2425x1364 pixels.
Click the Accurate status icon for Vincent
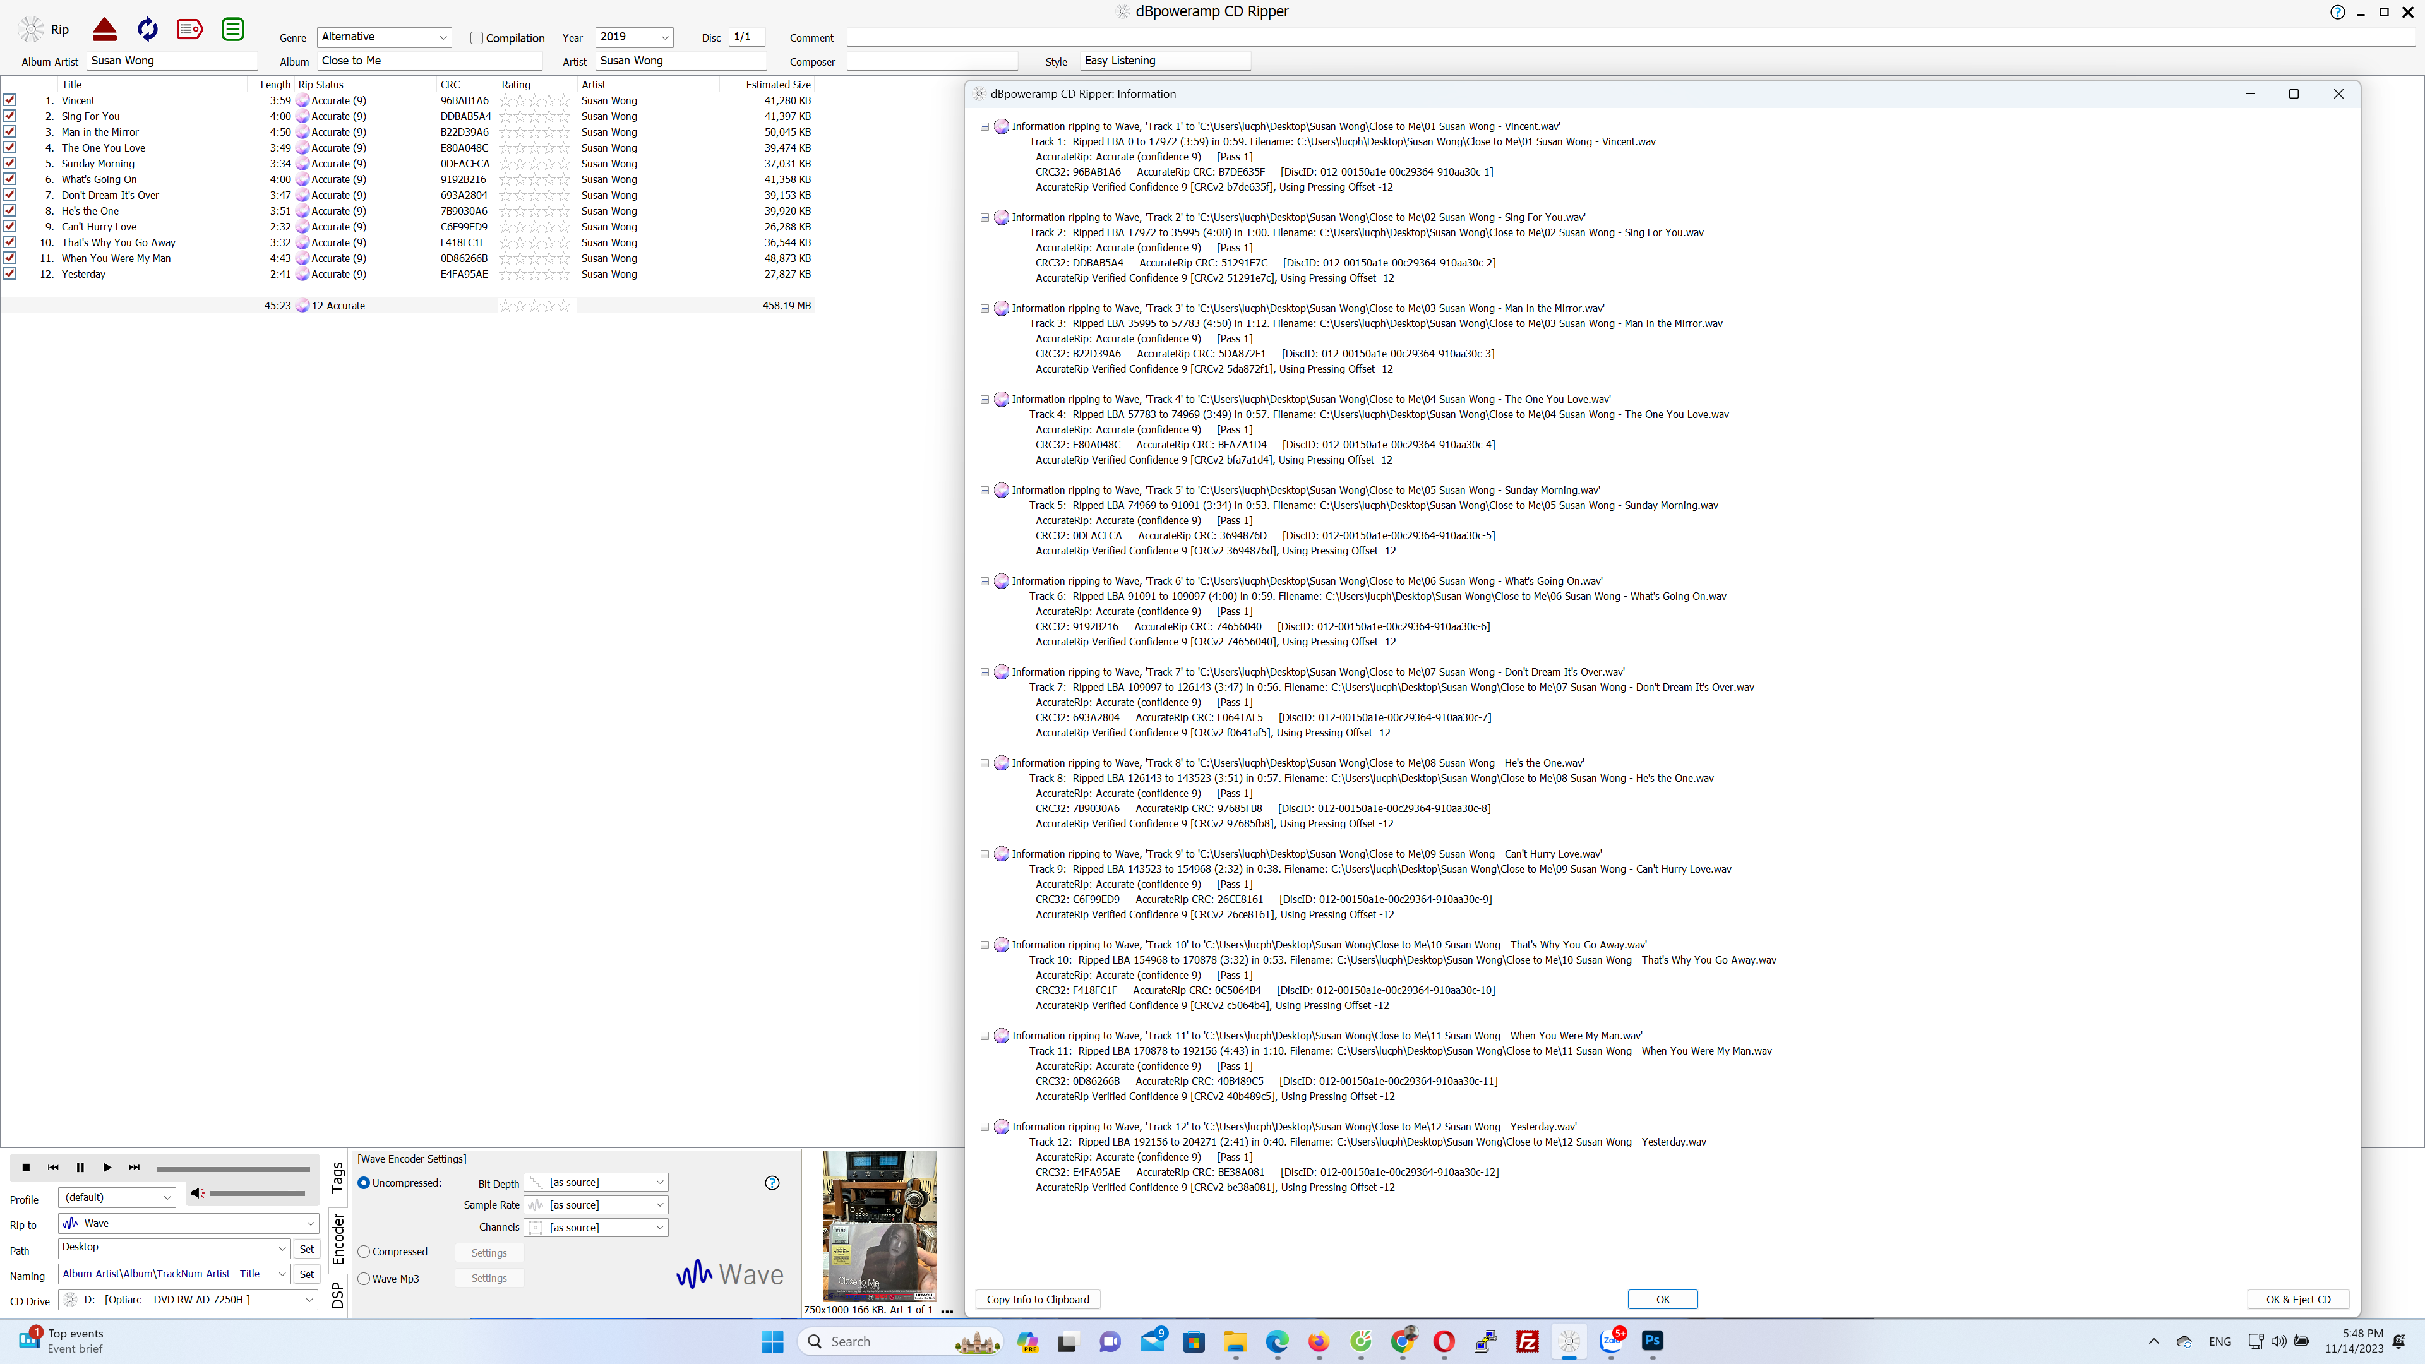(303, 101)
